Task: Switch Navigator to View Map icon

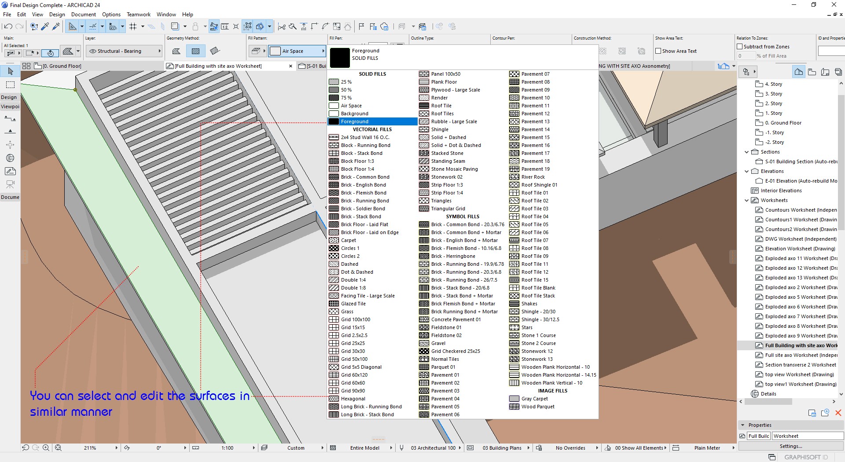Action: [x=812, y=72]
